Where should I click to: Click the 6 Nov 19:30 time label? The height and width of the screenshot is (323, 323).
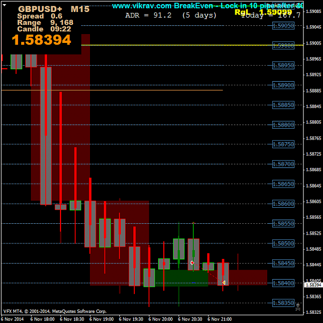point(131,319)
